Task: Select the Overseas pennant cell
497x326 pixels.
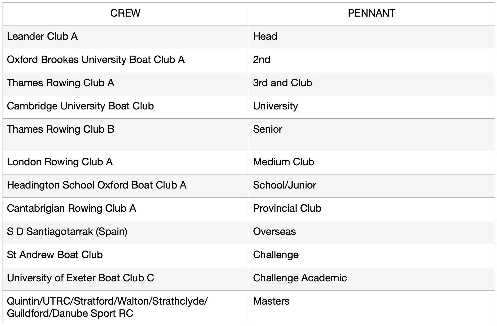Action: [x=274, y=232]
